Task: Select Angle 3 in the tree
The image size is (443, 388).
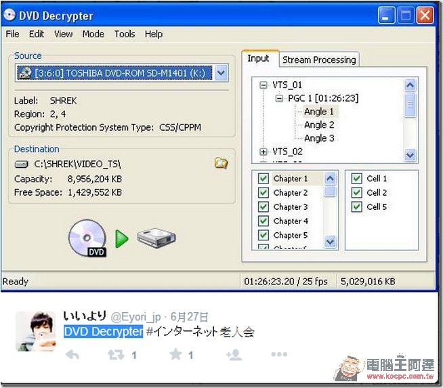Action: 319,138
